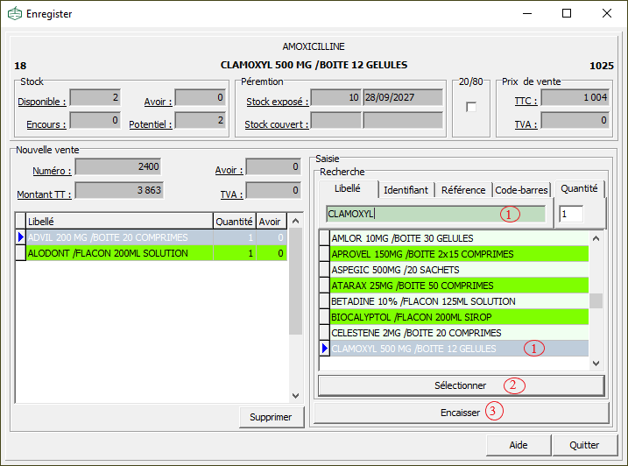Select BETADINE 10% /FLACON 125ML SOLUTION row

coord(459,301)
